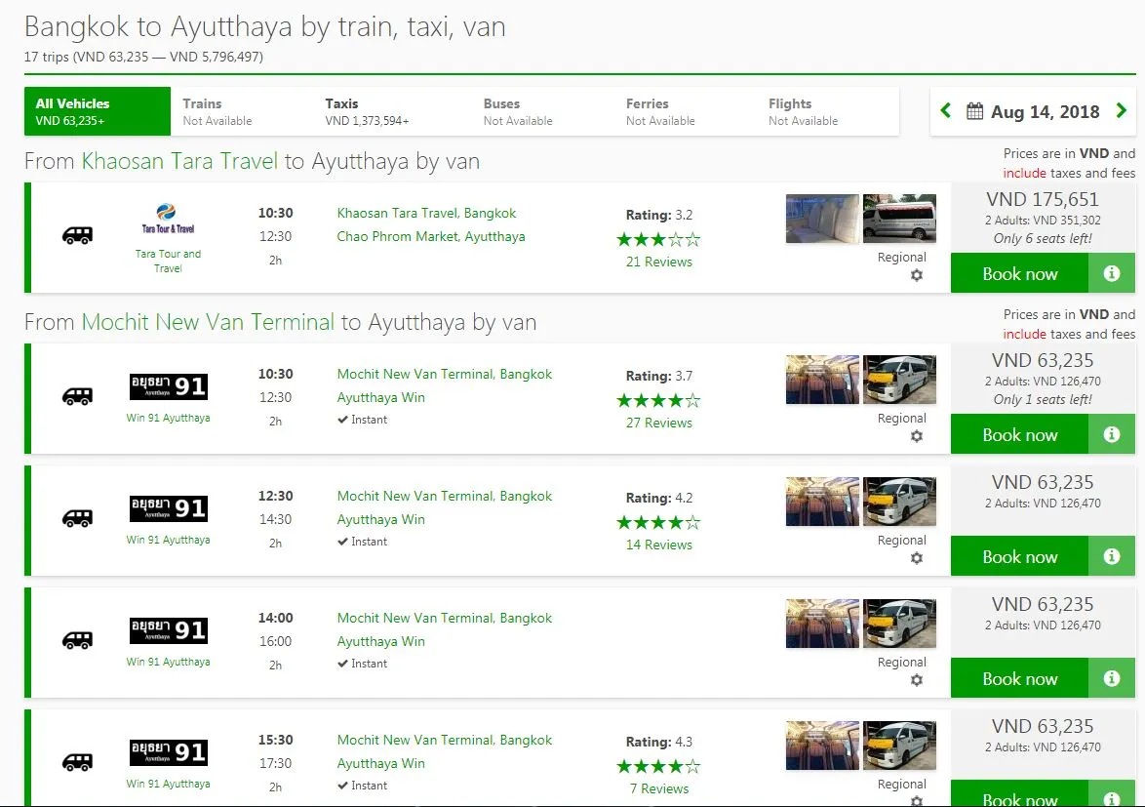Select Buses tab
Image resolution: width=1145 pixels, height=807 pixels.
click(542, 111)
